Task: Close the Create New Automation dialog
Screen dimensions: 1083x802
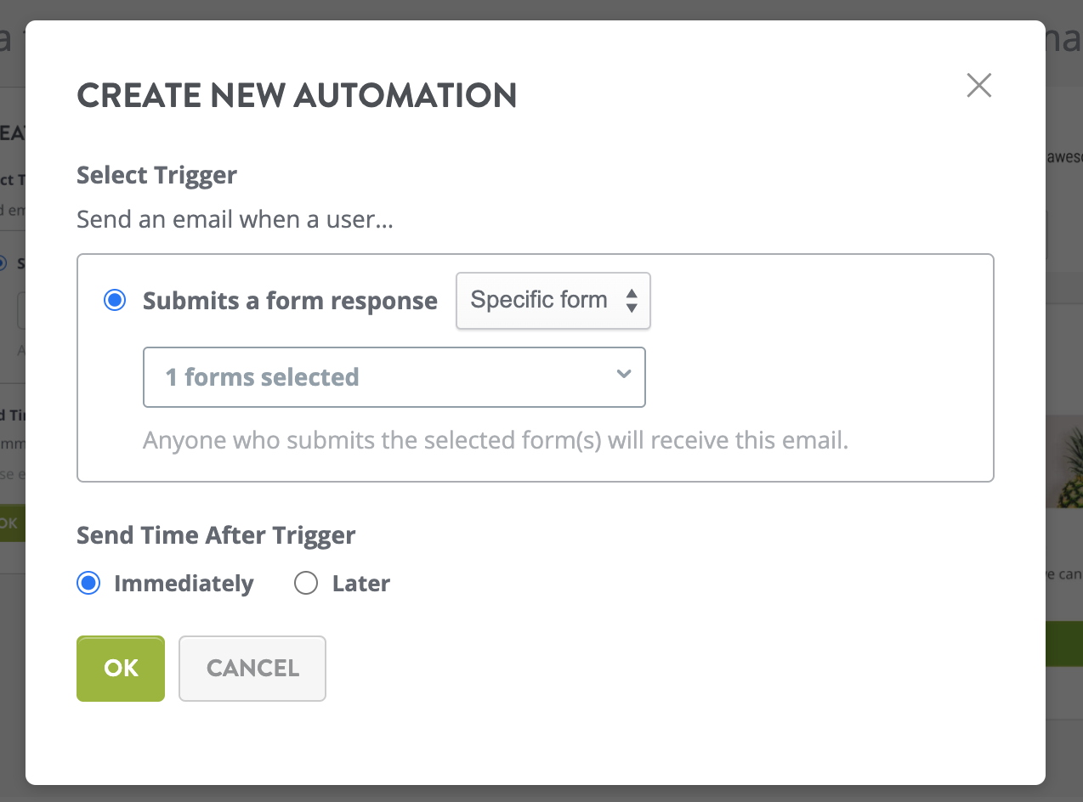Action: (979, 85)
